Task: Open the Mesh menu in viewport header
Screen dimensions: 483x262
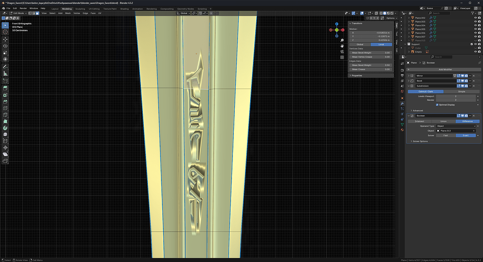Action: pyautogui.click(x=68, y=13)
